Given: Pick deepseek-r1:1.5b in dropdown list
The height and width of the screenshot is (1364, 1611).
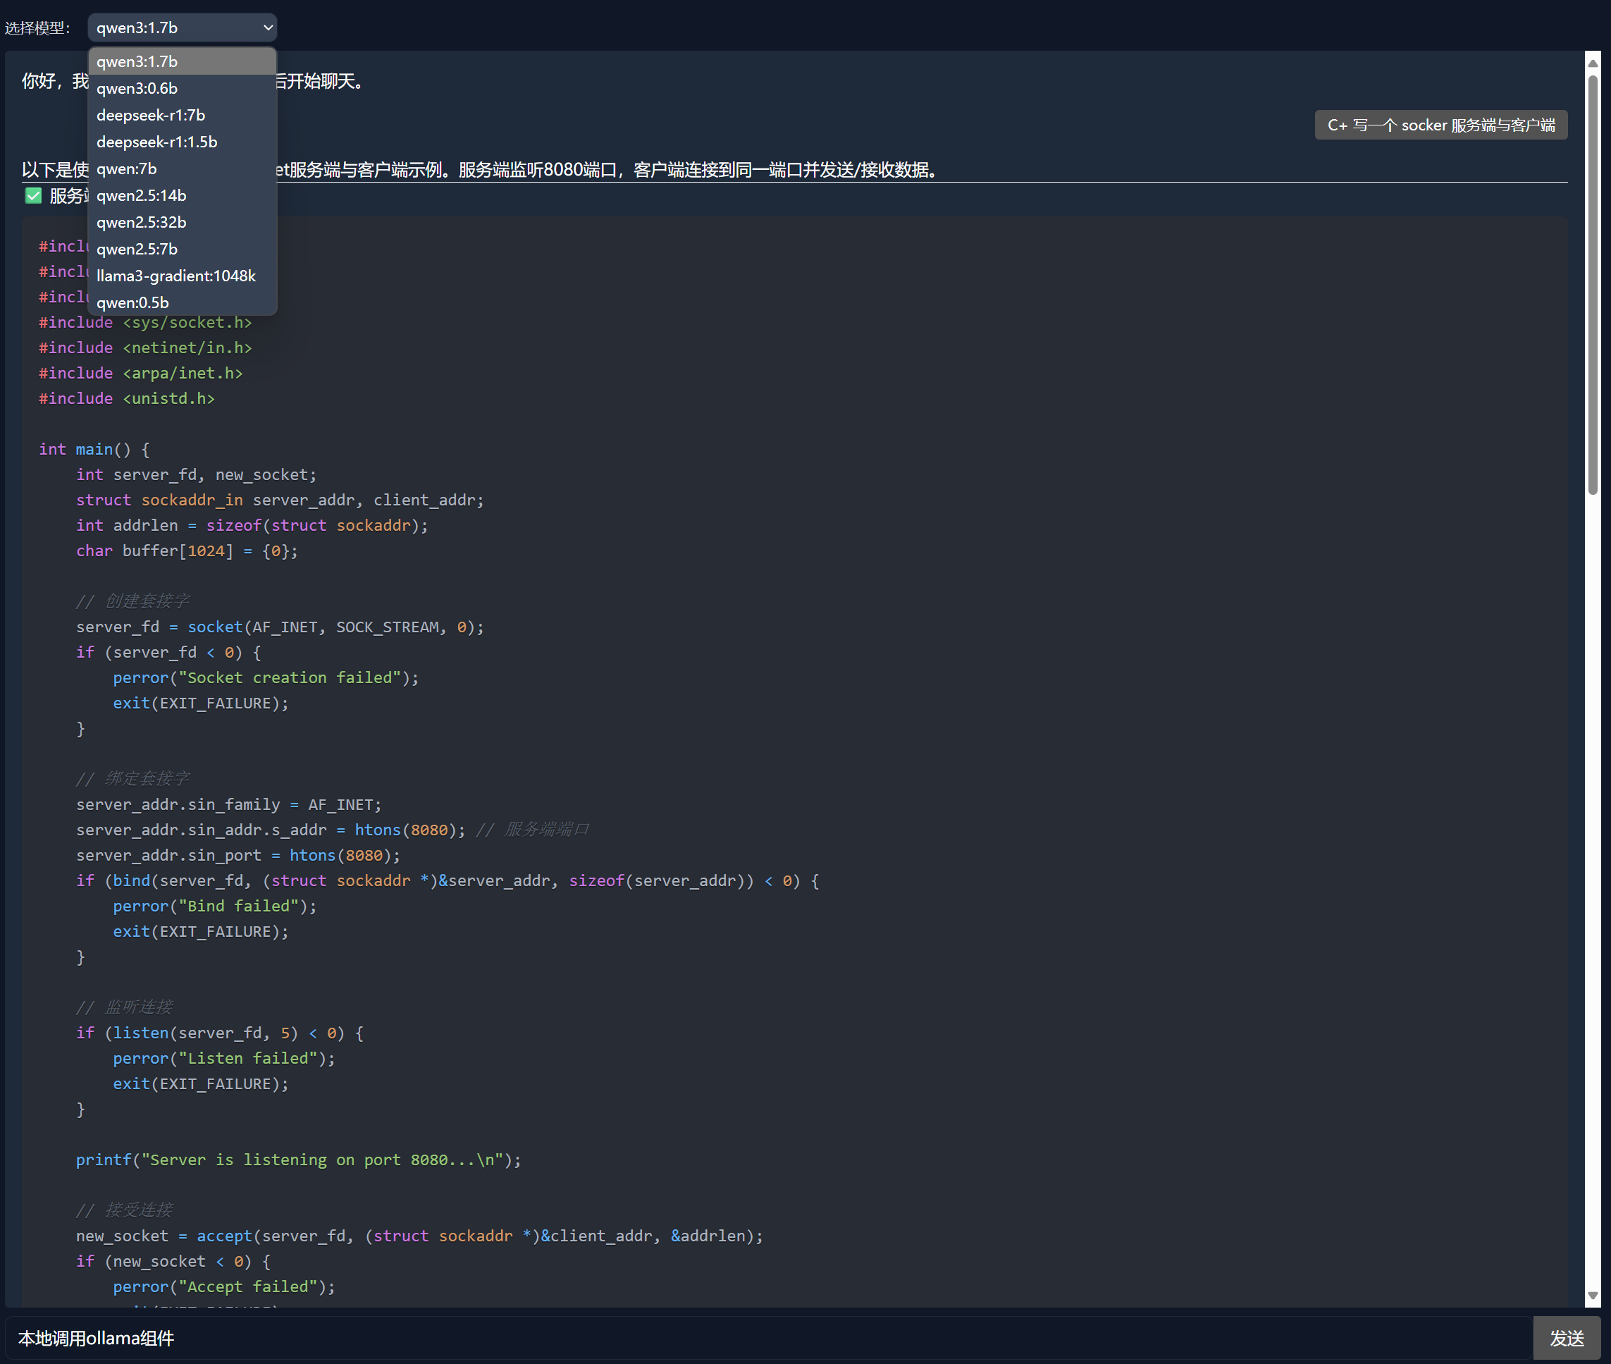Looking at the screenshot, I should tap(157, 142).
